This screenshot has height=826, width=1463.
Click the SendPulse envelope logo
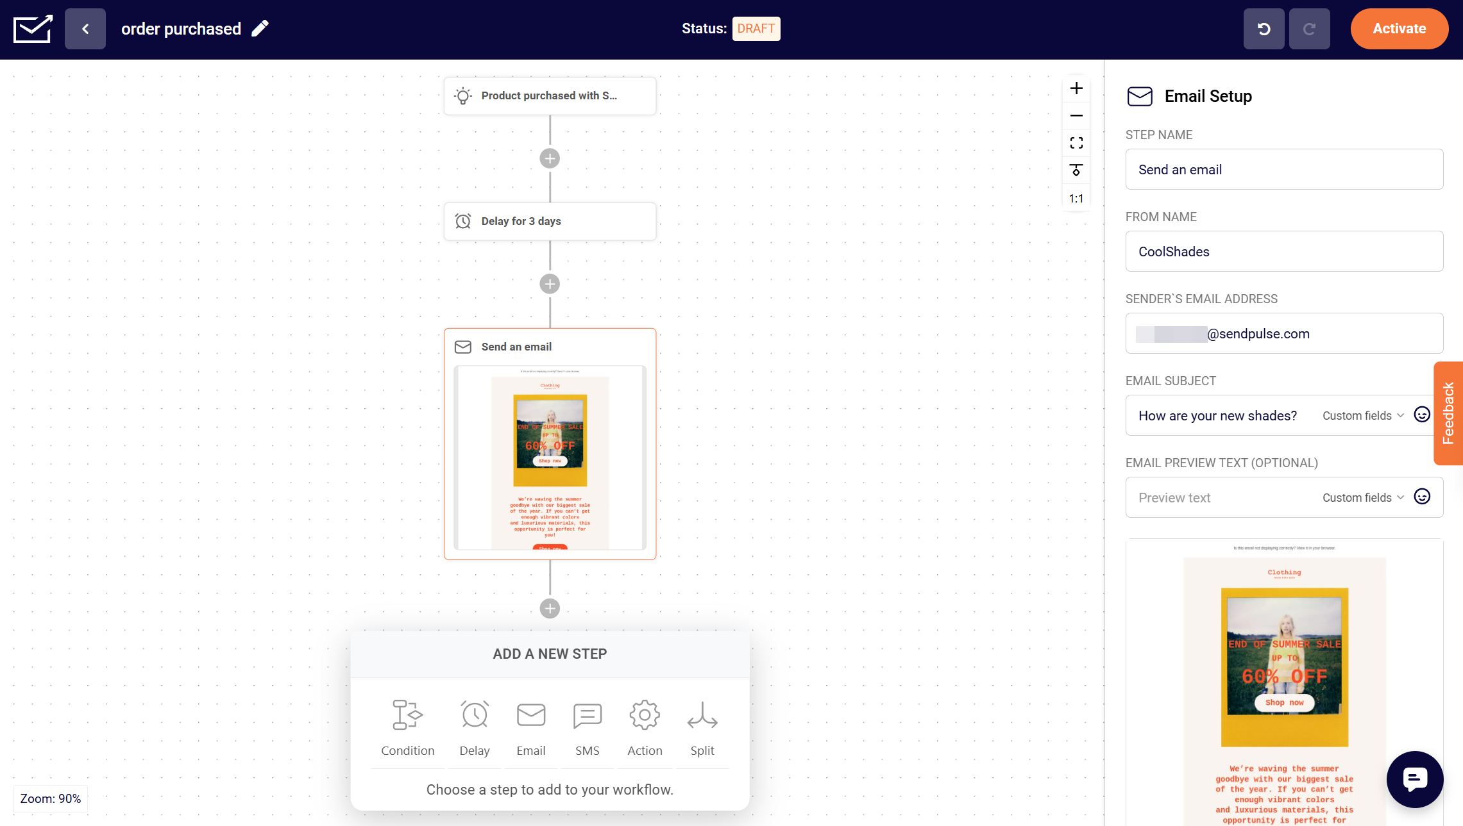click(33, 29)
